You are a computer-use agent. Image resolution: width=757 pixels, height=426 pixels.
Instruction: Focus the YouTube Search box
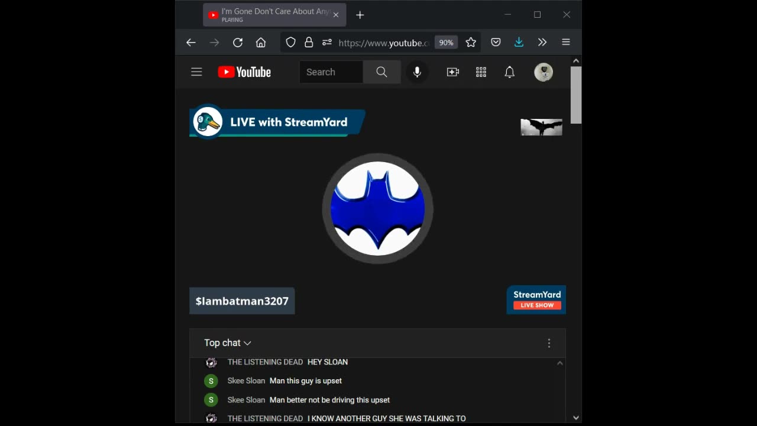coord(331,72)
